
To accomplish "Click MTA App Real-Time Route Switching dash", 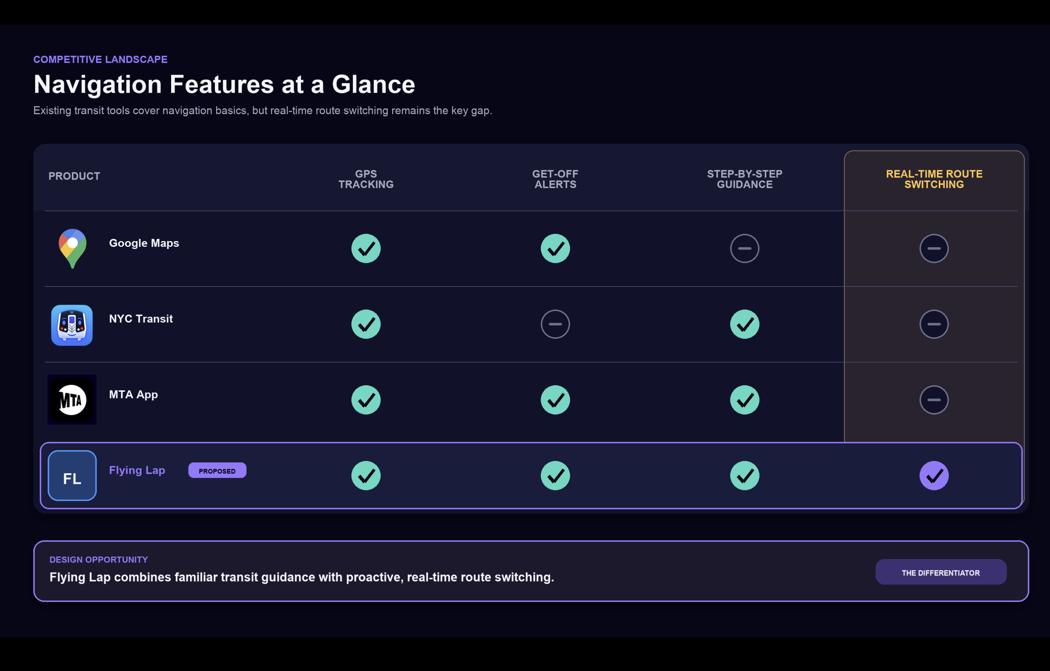I will coord(934,400).
